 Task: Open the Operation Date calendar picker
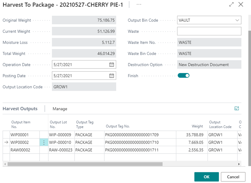112,65
